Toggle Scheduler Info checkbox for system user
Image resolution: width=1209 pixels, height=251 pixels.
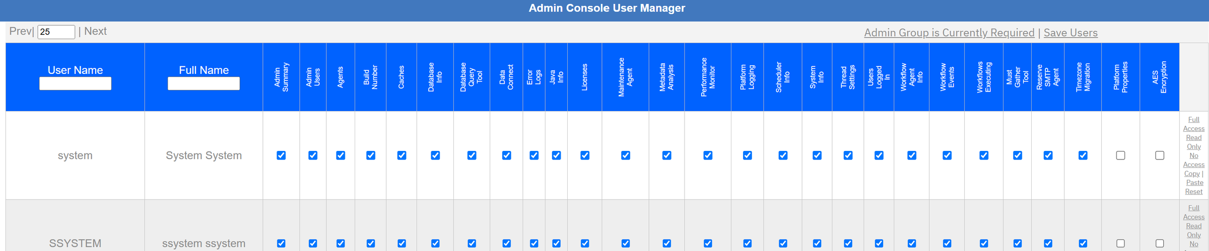click(x=783, y=155)
